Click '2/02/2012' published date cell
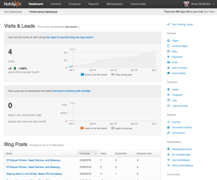Screen dimensions: 217x180 pos(85,174)
